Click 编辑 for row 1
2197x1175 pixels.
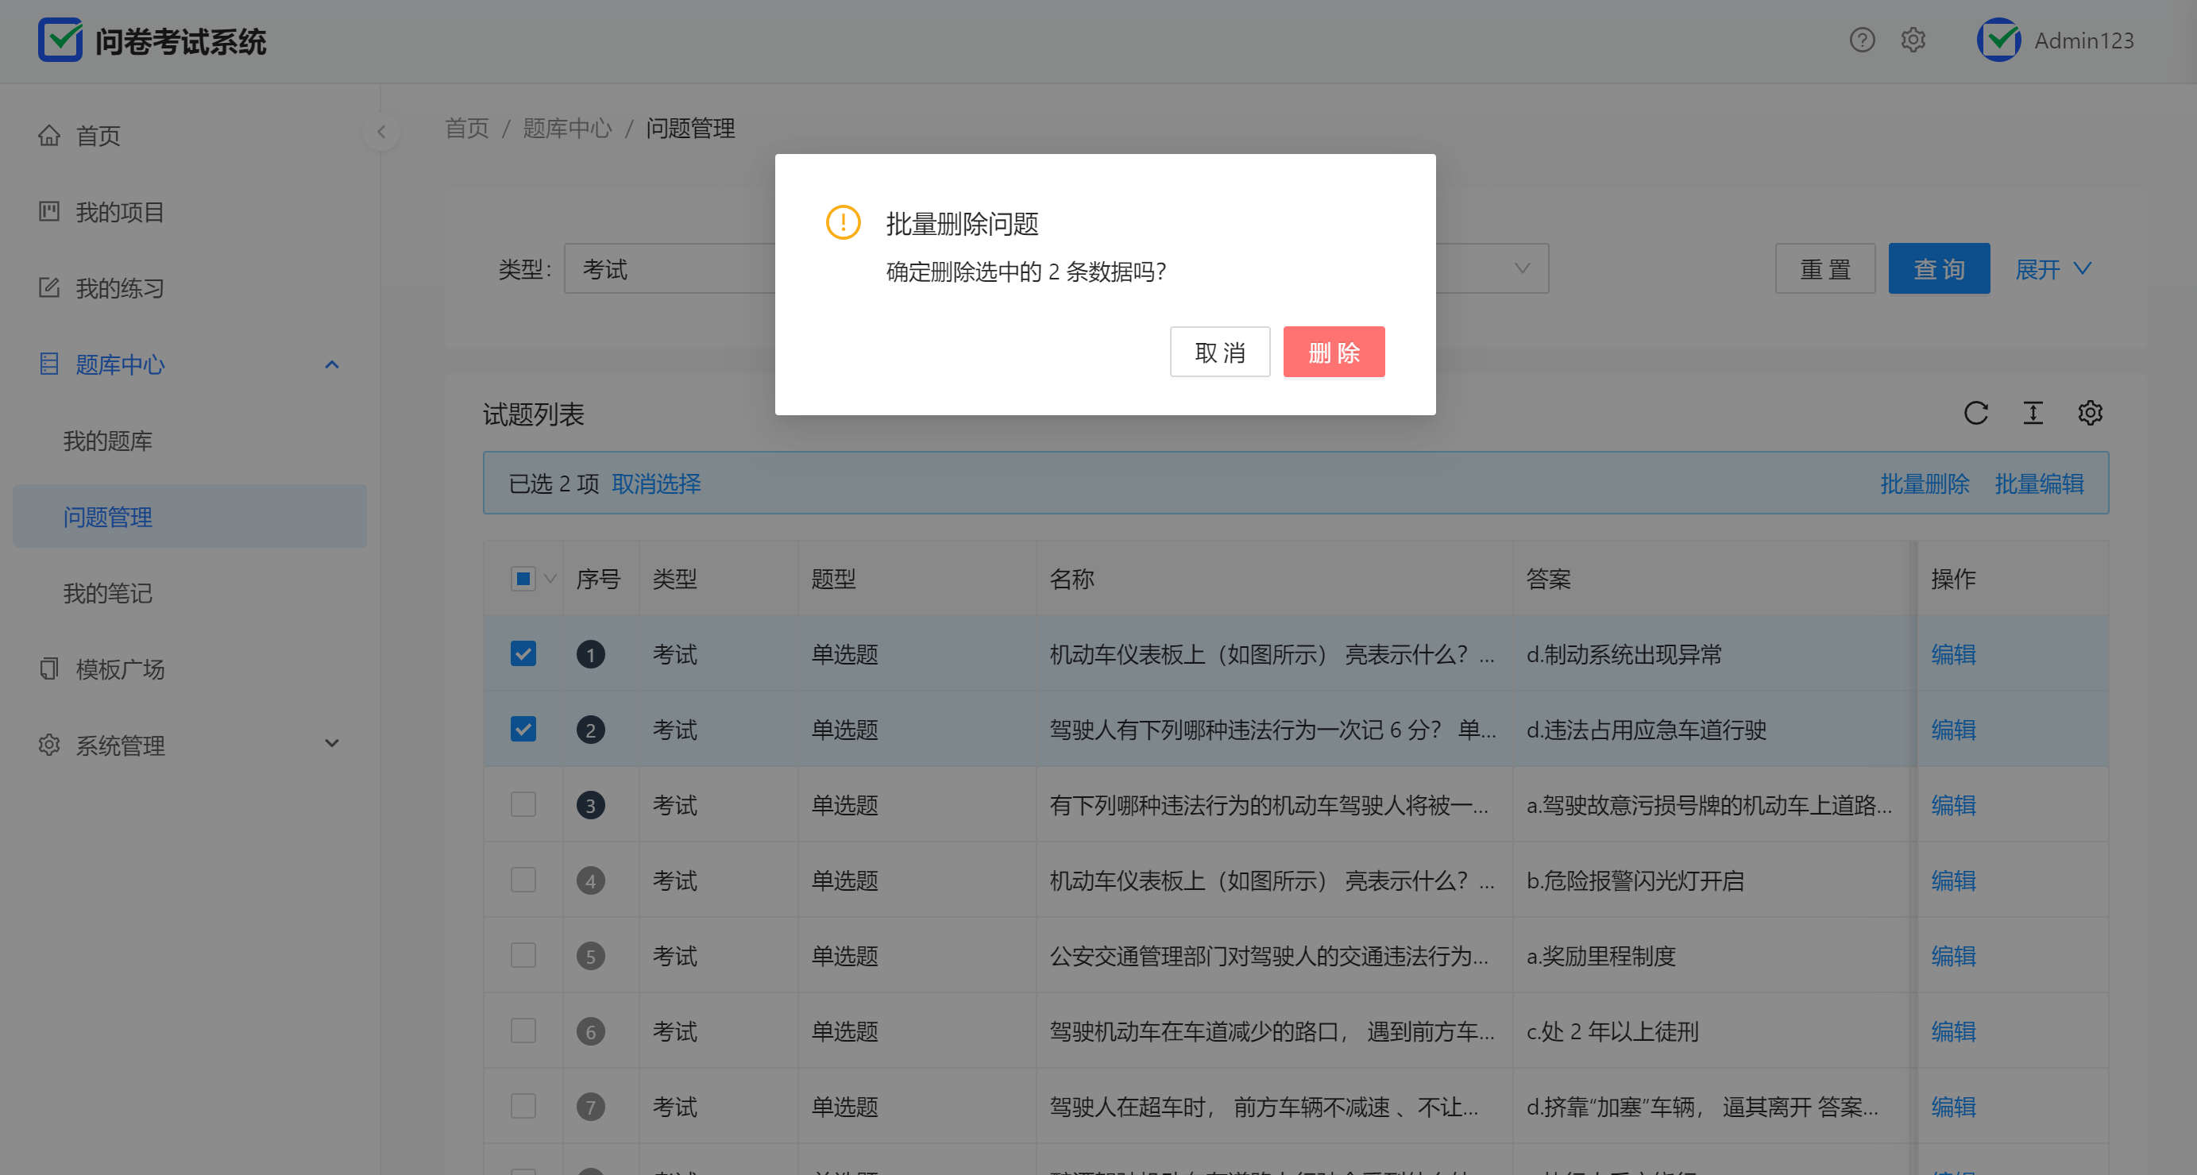click(x=1953, y=655)
